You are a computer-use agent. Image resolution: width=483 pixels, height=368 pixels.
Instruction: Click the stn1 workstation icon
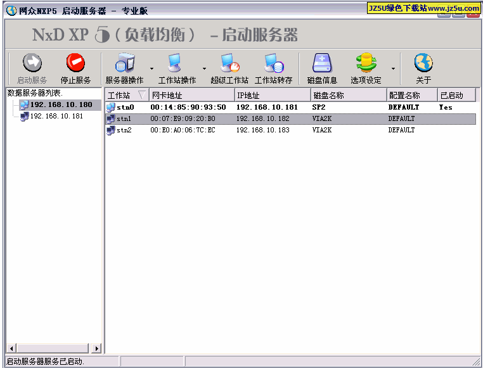[110, 119]
